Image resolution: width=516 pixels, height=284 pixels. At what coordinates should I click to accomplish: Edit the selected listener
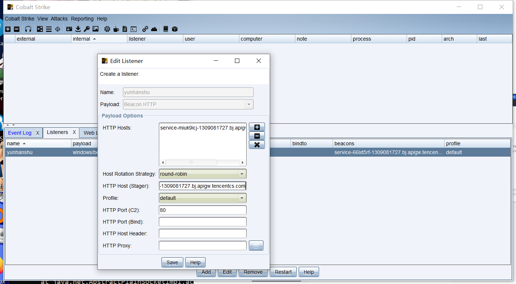(x=227, y=272)
